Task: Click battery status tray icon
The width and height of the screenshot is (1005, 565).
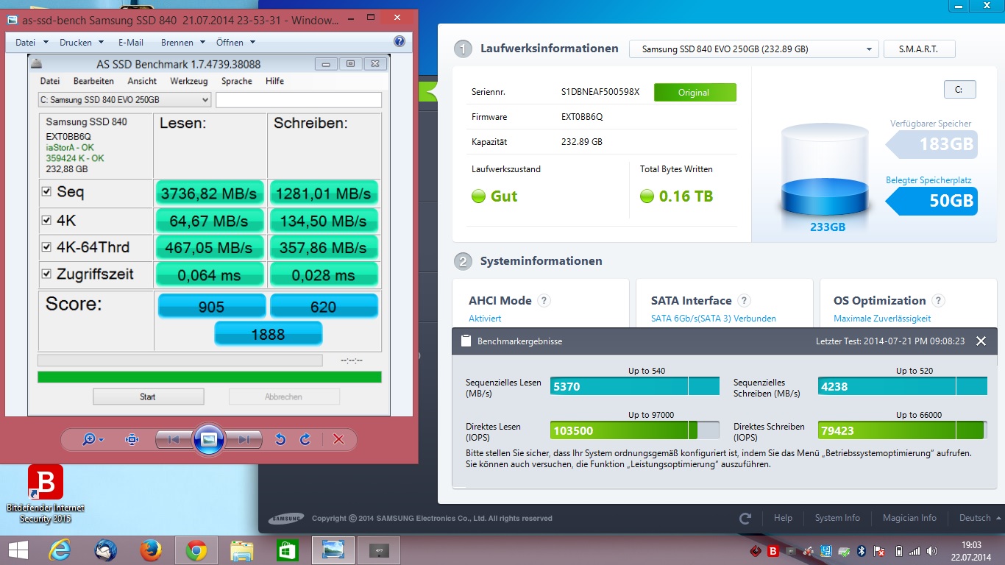Action: [x=898, y=550]
